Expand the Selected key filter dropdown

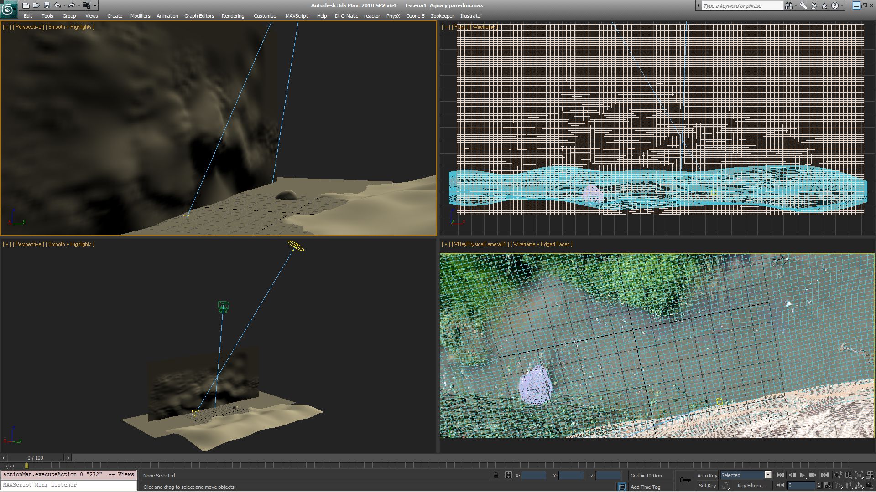click(x=768, y=475)
